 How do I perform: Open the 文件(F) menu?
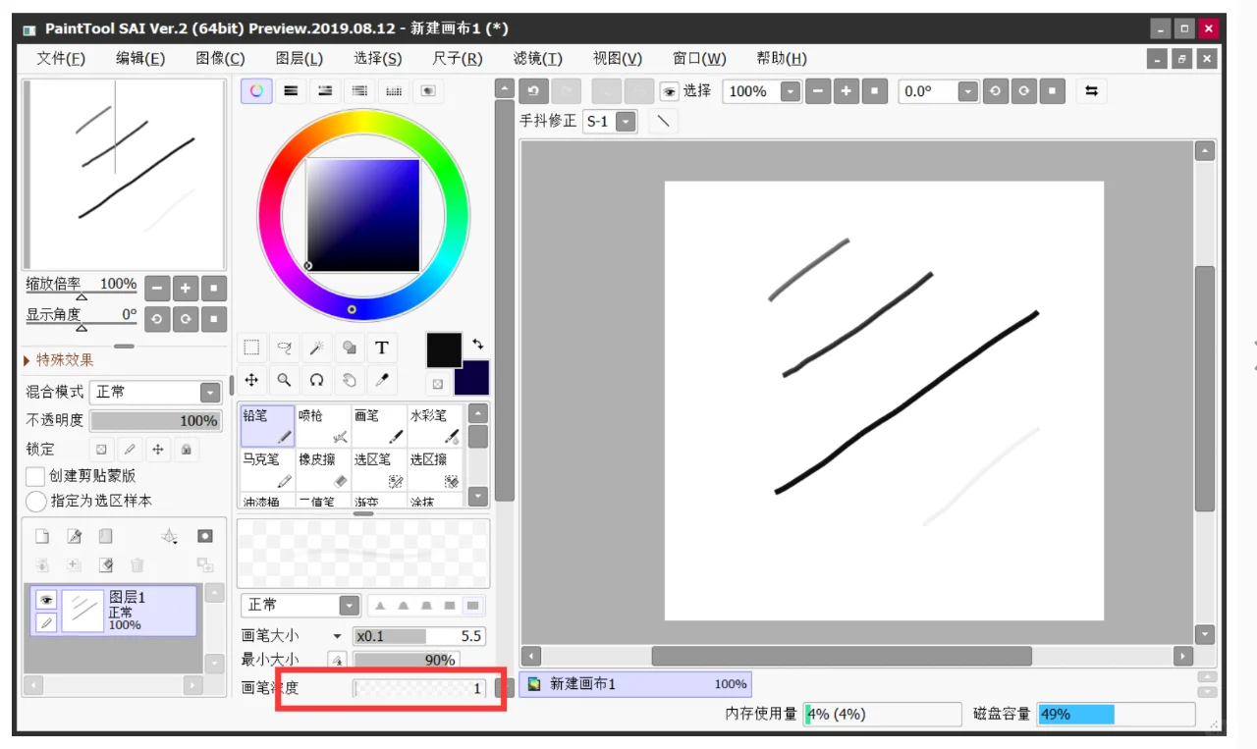click(x=61, y=59)
